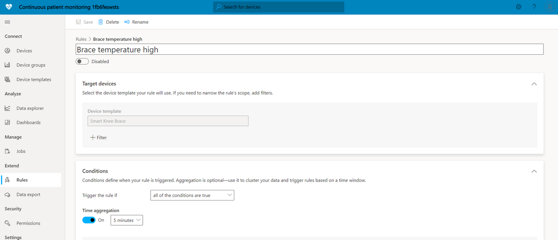Click the Analyze section header
The width and height of the screenshot is (558, 240).
13,94
